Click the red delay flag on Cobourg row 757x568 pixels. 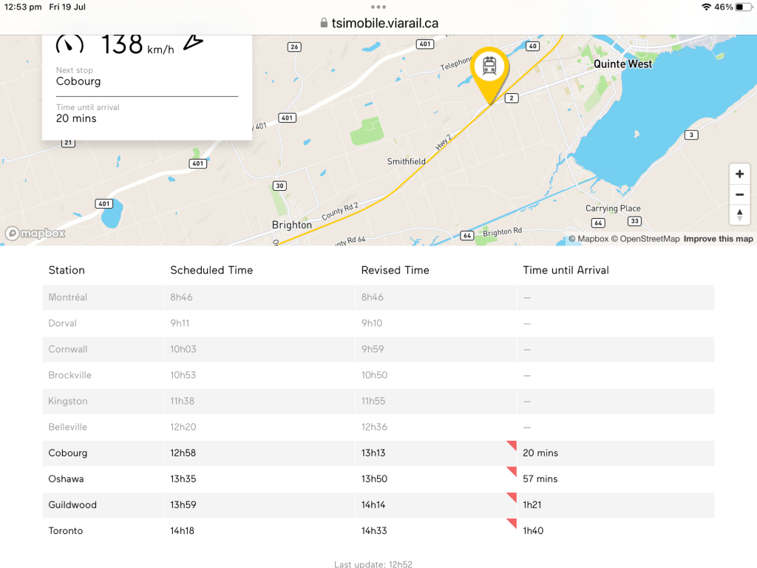(x=511, y=445)
